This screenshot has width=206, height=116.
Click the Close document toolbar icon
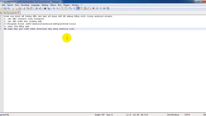tap(13, 8)
